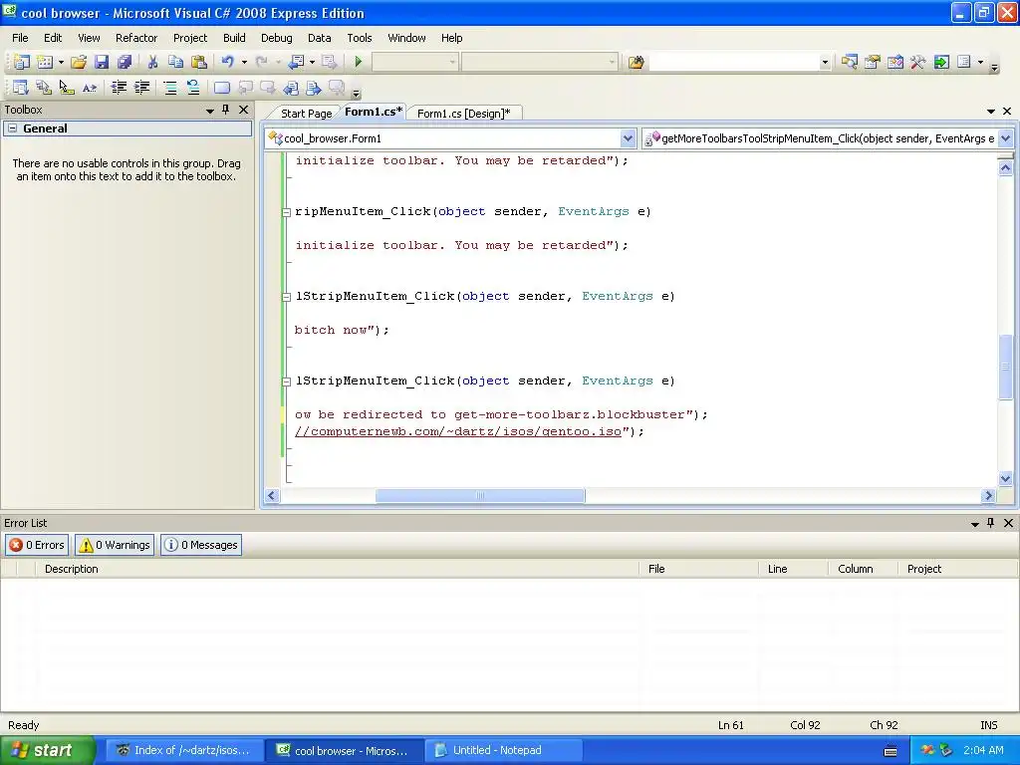This screenshot has height=765, width=1020.
Task: Click the New Project toolbar icon
Action: tap(21, 62)
